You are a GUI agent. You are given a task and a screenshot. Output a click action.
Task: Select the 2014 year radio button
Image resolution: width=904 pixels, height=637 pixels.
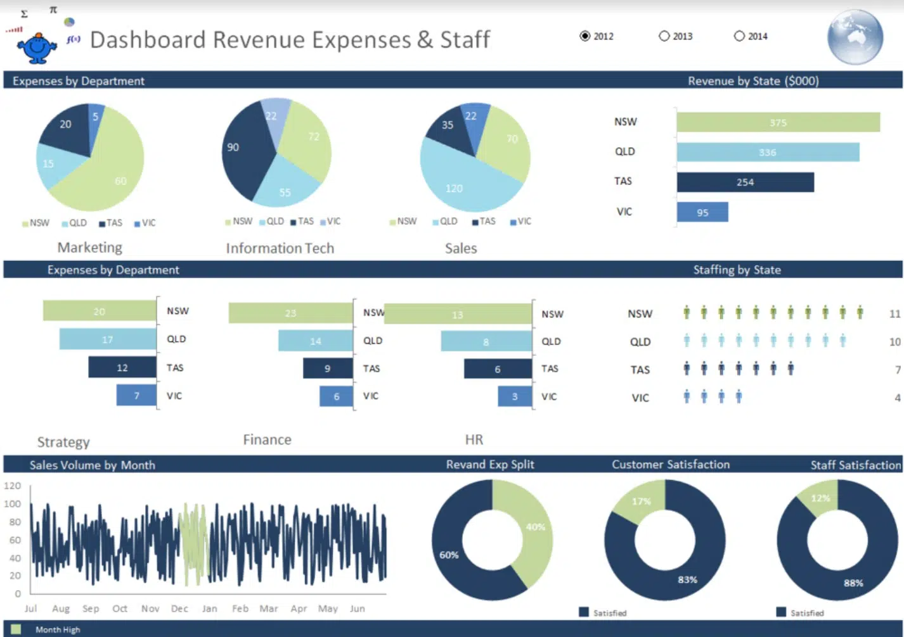(739, 36)
